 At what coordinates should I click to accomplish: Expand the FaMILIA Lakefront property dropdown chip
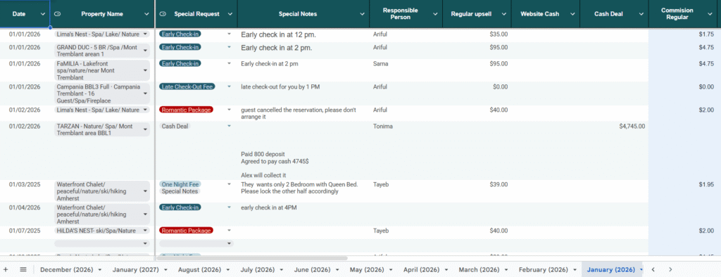click(x=145, y=70)
